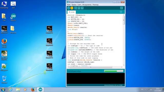The width and height of the screenshot is (164, 92).
Task: Select the Arduino desktop shortcut
Action: (13, 17)
